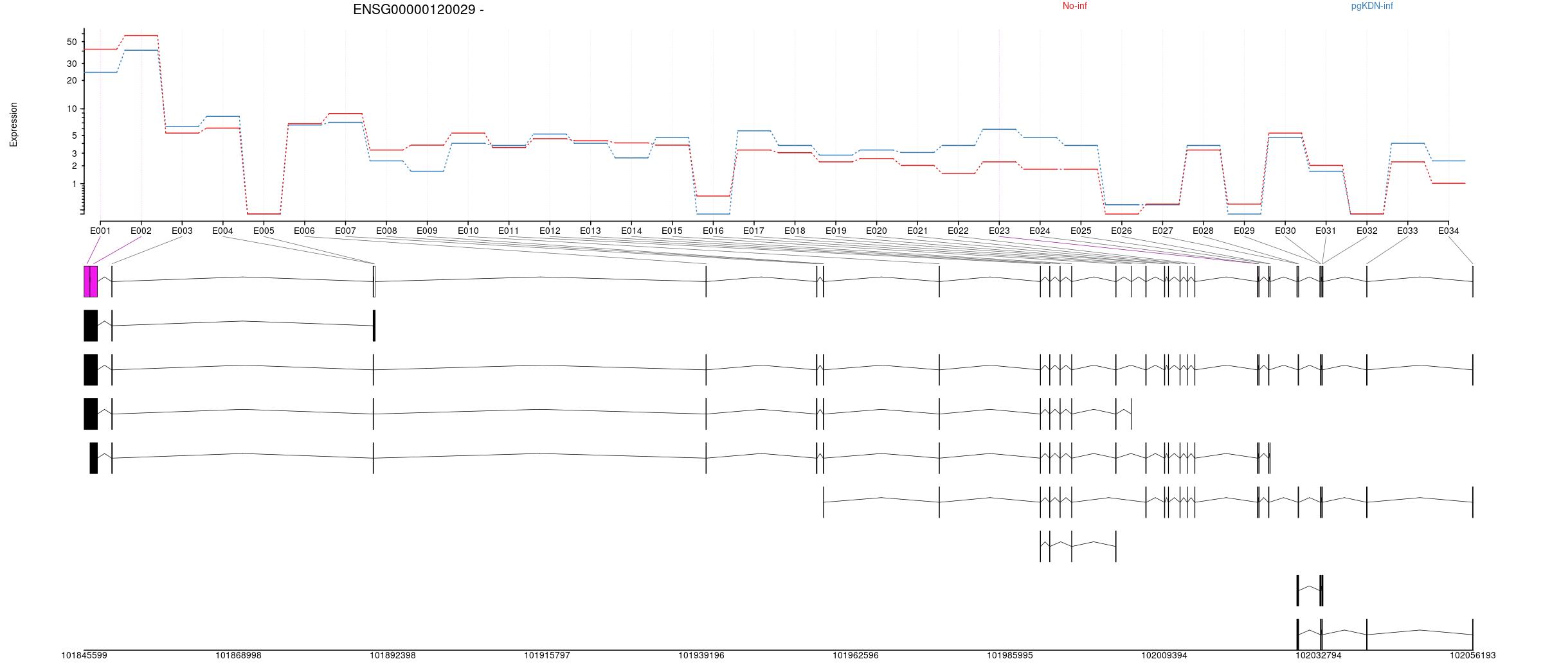The width and height of the screenshot is (1543, 668).
Task: Click exon label E028
Action: click(x=1203, y=231)
